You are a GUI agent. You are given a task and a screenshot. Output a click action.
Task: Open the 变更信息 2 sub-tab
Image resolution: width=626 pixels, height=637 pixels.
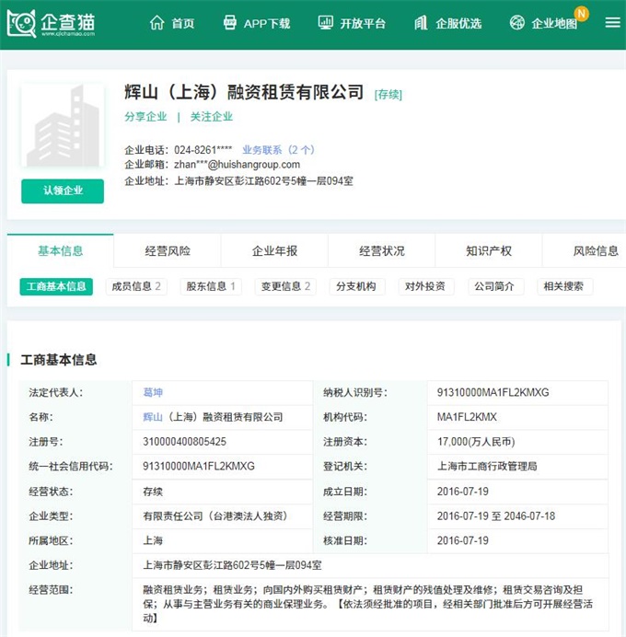pos(285,286)
